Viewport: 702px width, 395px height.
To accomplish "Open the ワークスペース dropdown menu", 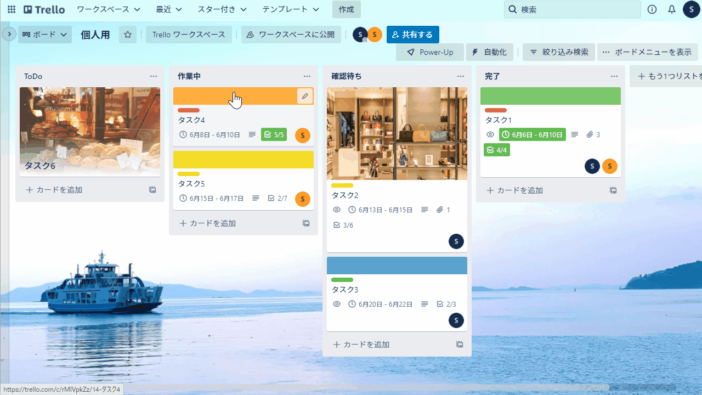I will pyautogui.click(x=109, y=9).
